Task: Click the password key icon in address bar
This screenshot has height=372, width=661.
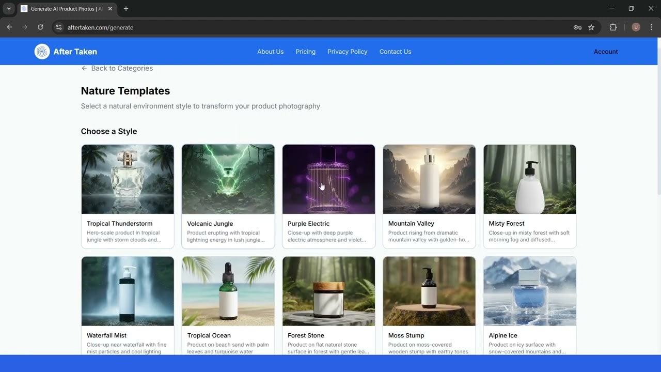Action: coord(577,27)
